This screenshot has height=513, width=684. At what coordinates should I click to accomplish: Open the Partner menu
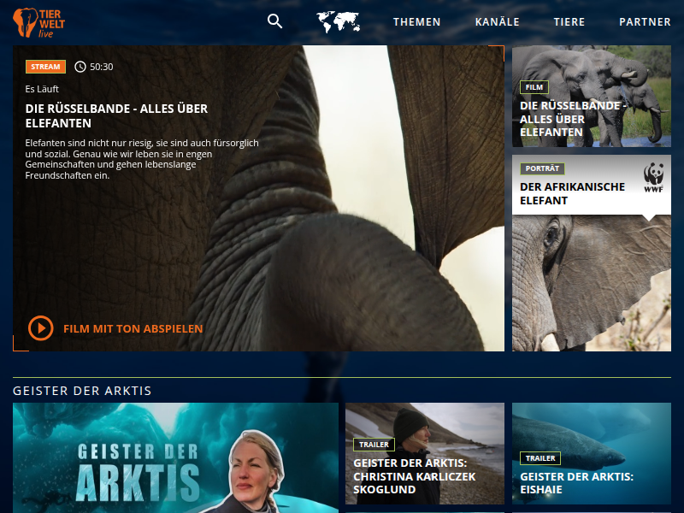(x=645, y=22)
